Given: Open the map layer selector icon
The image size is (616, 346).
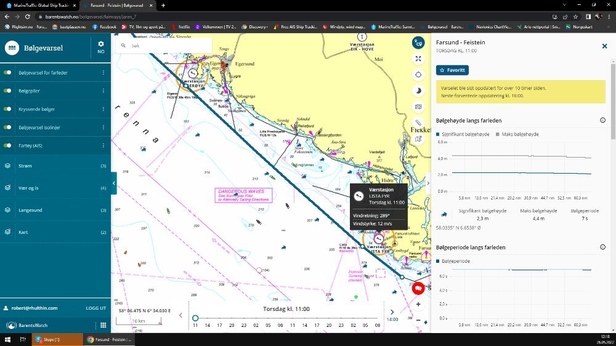Looking at the screenshot, I should coord(418,107).
